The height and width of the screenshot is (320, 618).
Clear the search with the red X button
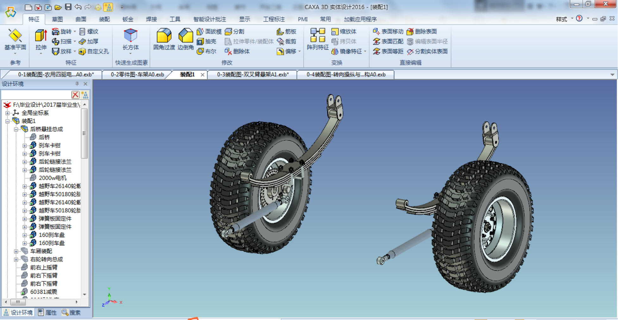75,95
